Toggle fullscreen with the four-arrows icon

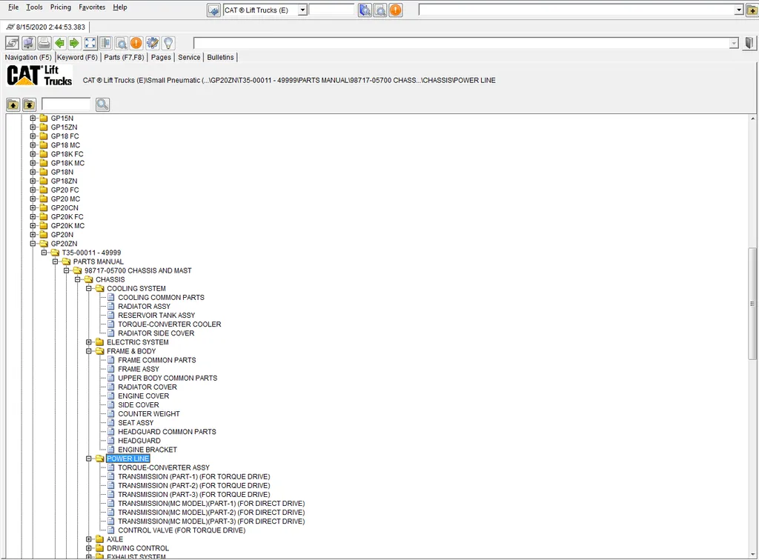90,43
